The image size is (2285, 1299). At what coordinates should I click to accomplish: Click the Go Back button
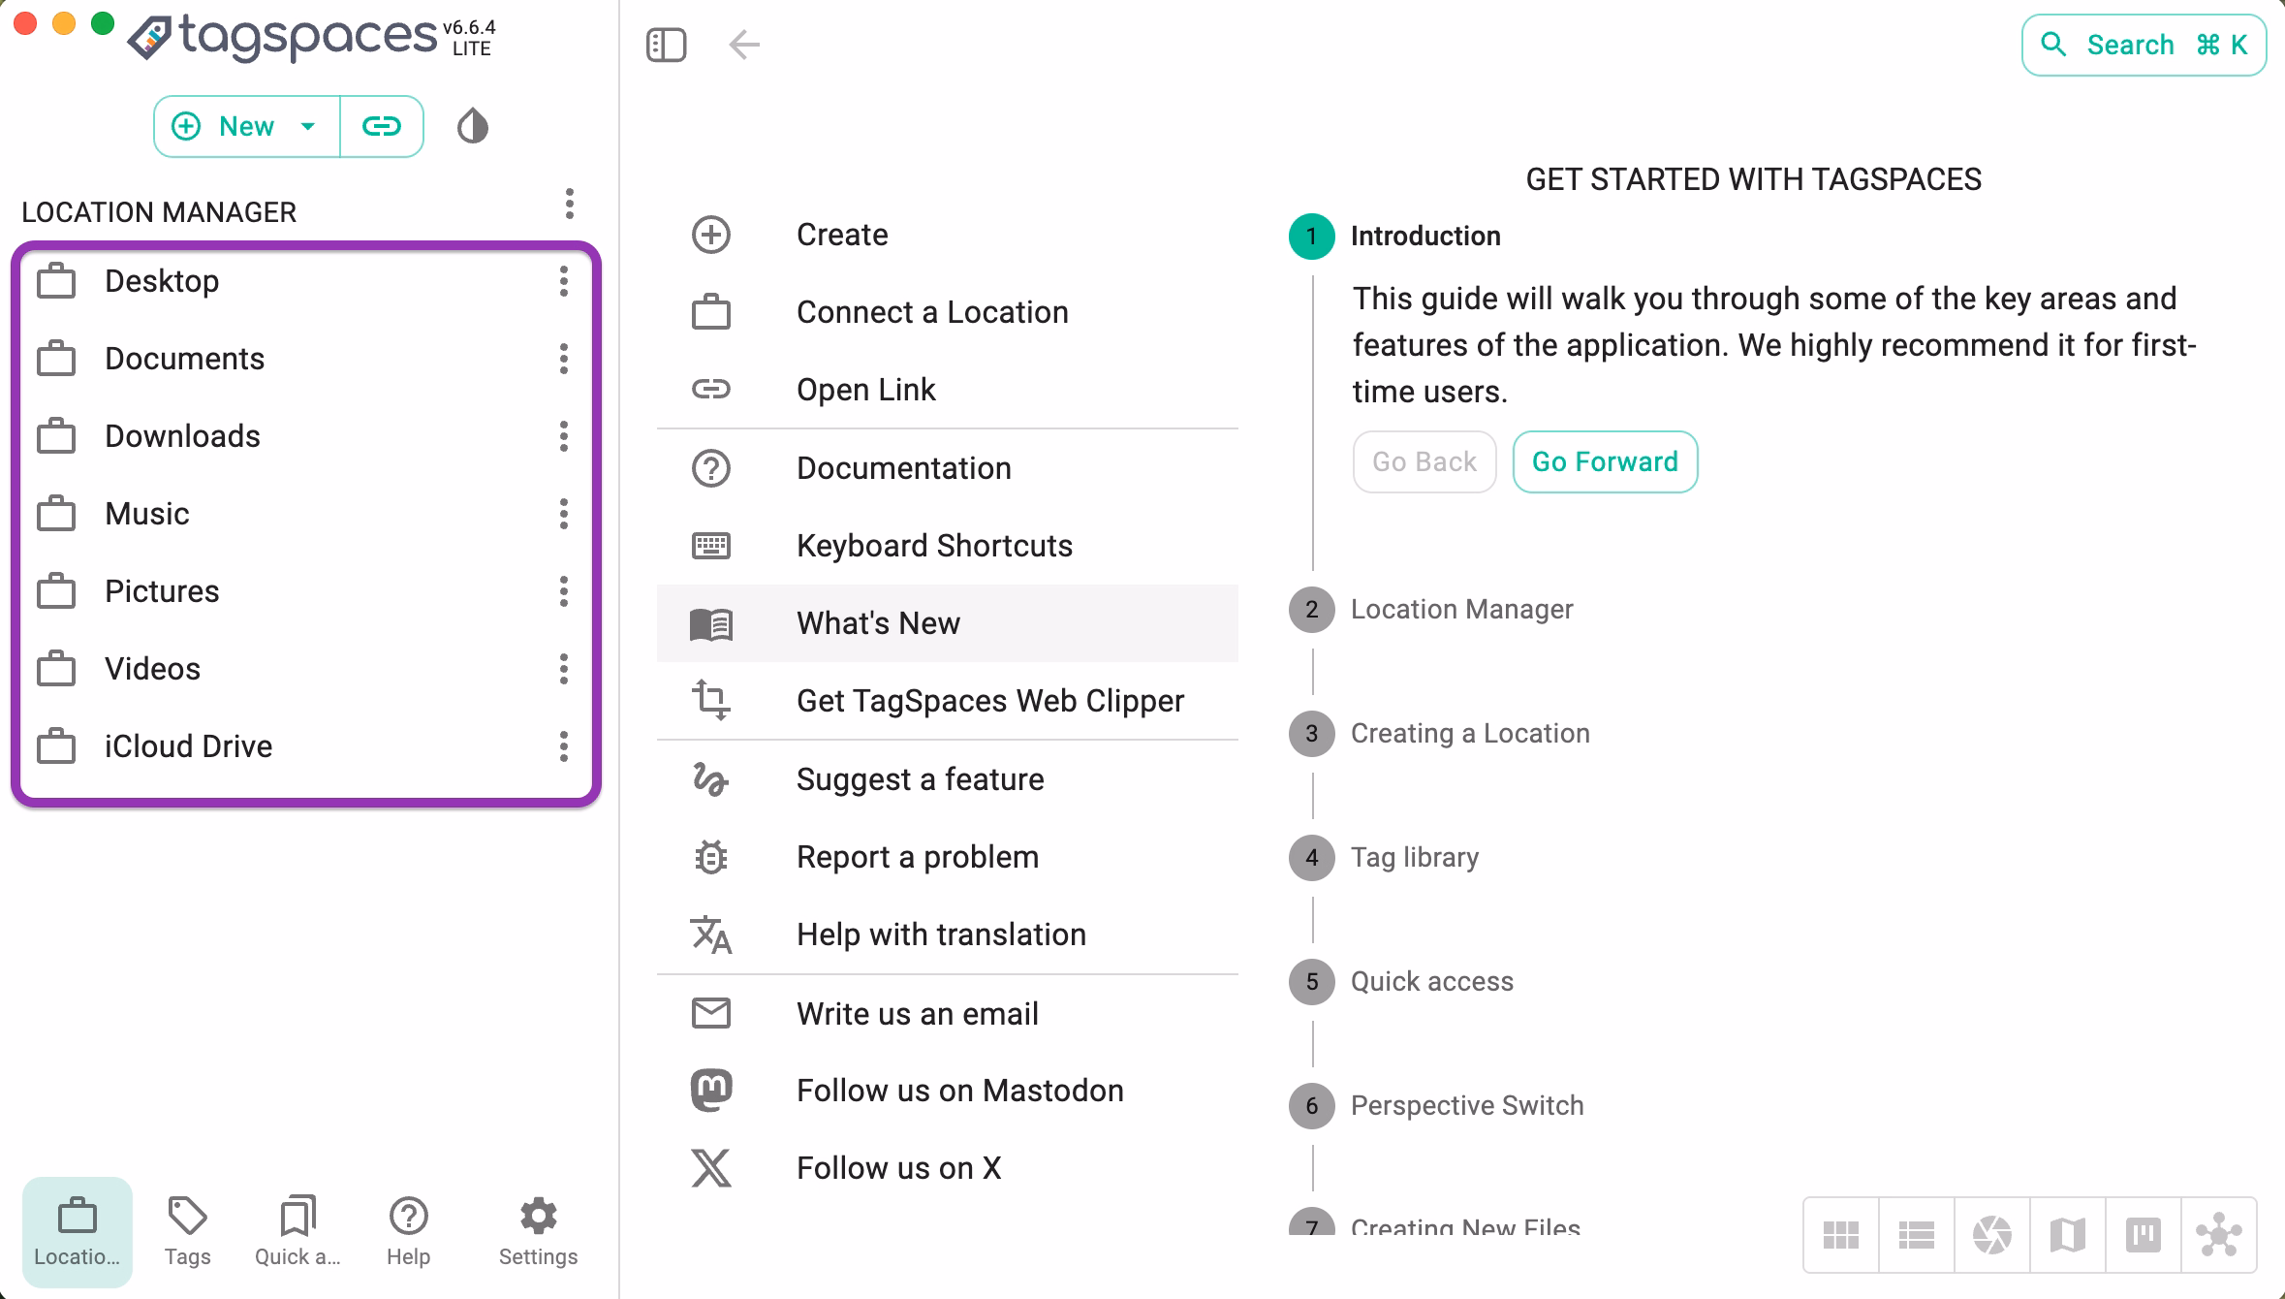click(1424, 461)
